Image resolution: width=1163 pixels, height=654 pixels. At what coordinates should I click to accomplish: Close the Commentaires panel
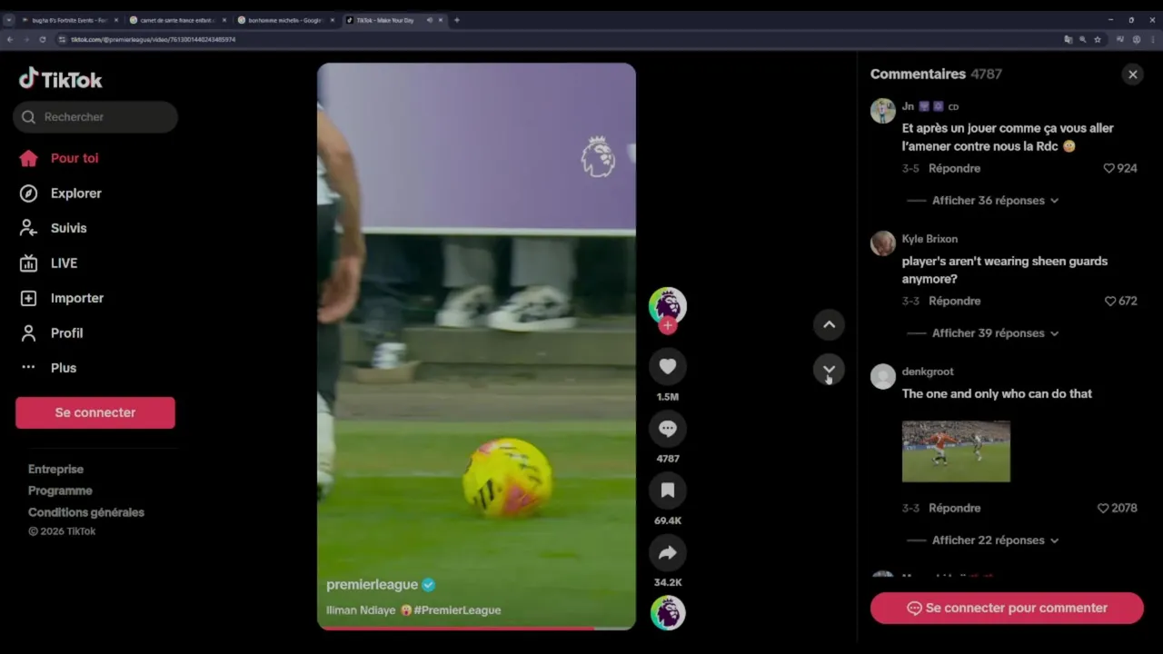click(x=1132, y=74)
